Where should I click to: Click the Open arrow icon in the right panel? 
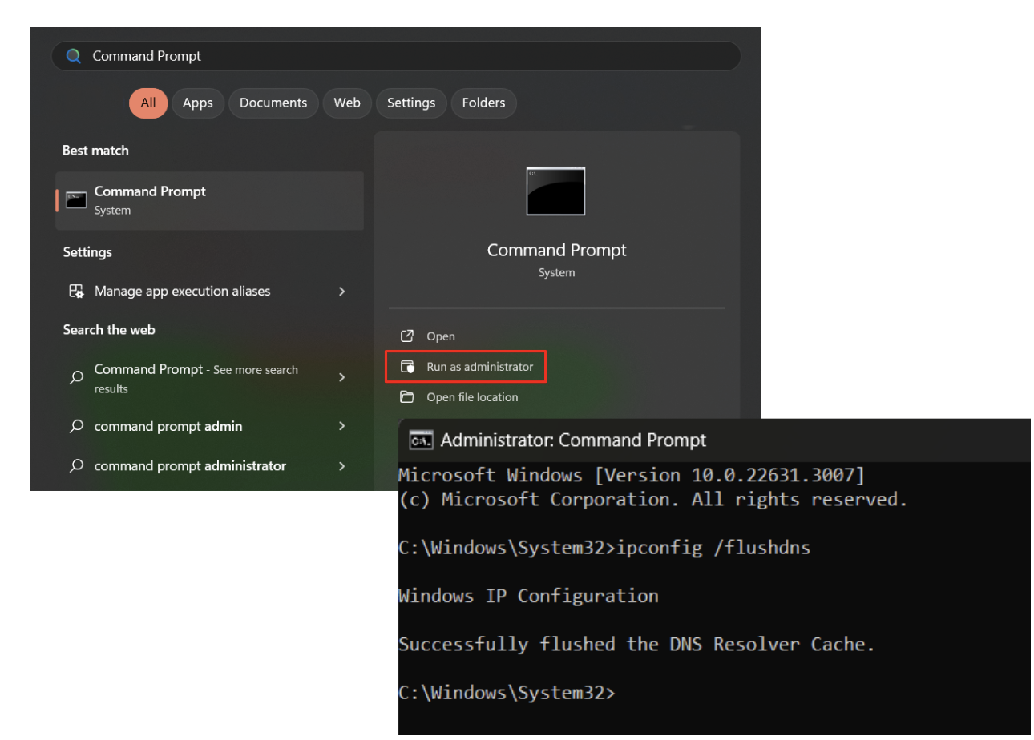click(406, 336)
